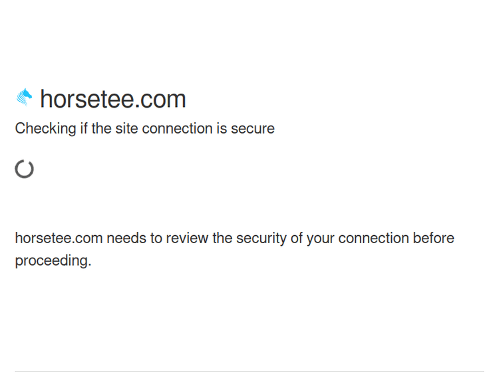The height and width of the screenshot is (374, 499).
Task: Click "needs" in the paragraph text
Action: [x=126, y=238]
